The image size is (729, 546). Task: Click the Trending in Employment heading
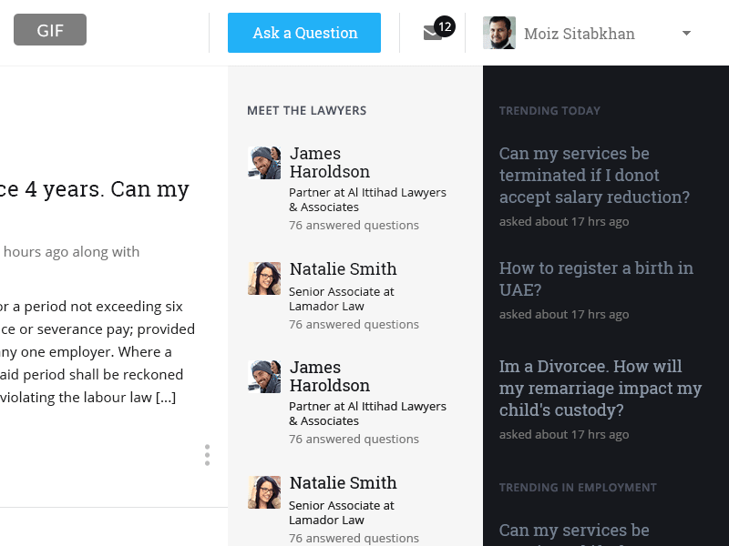coord(578,488)
